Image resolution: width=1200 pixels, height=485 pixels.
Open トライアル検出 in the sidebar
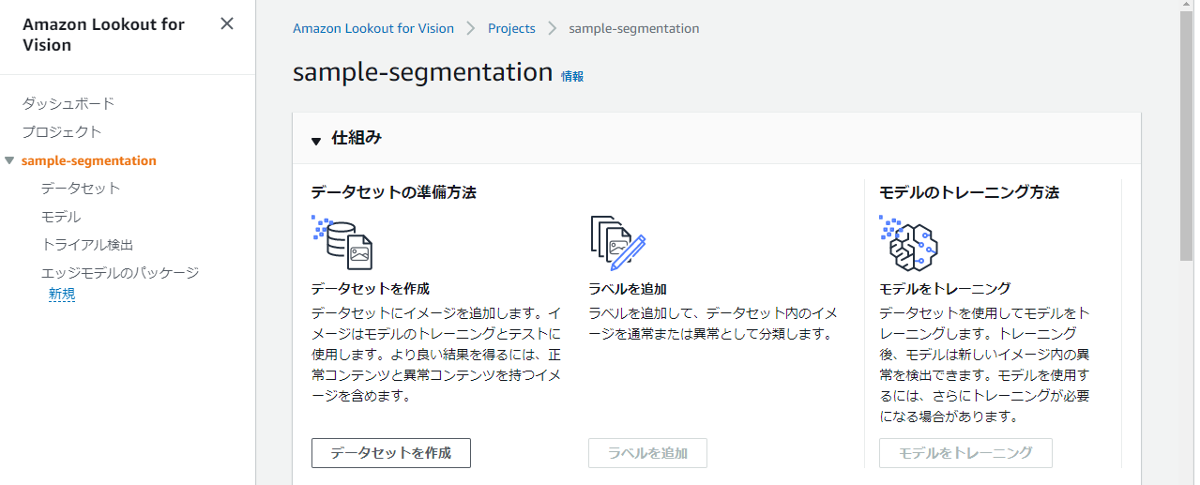(87, 245)
